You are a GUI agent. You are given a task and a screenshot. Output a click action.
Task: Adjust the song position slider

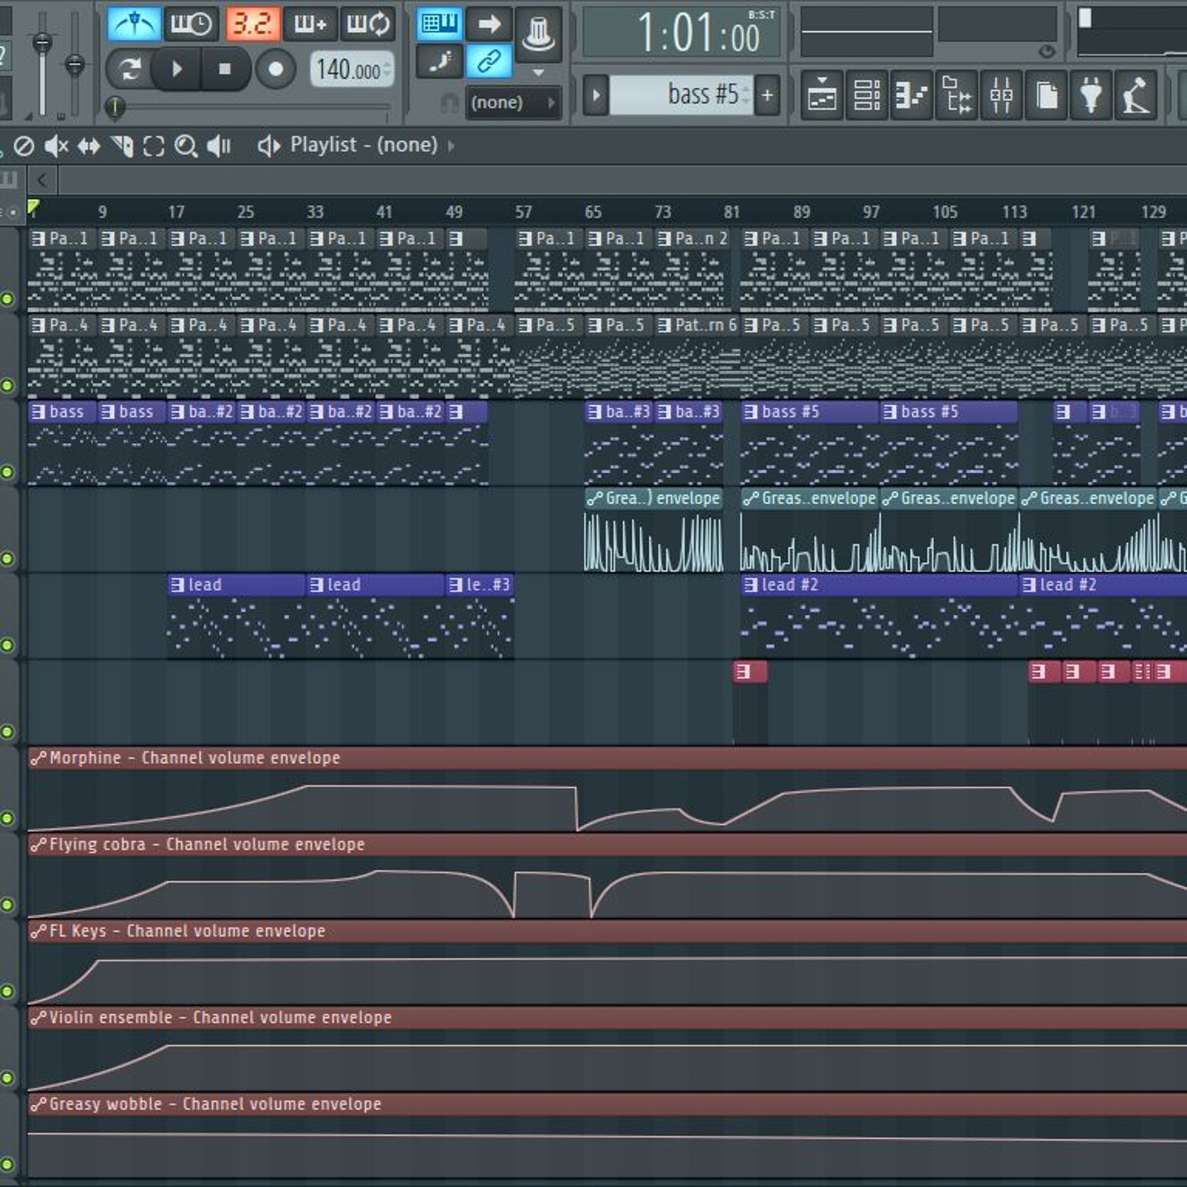click(248, 107)
